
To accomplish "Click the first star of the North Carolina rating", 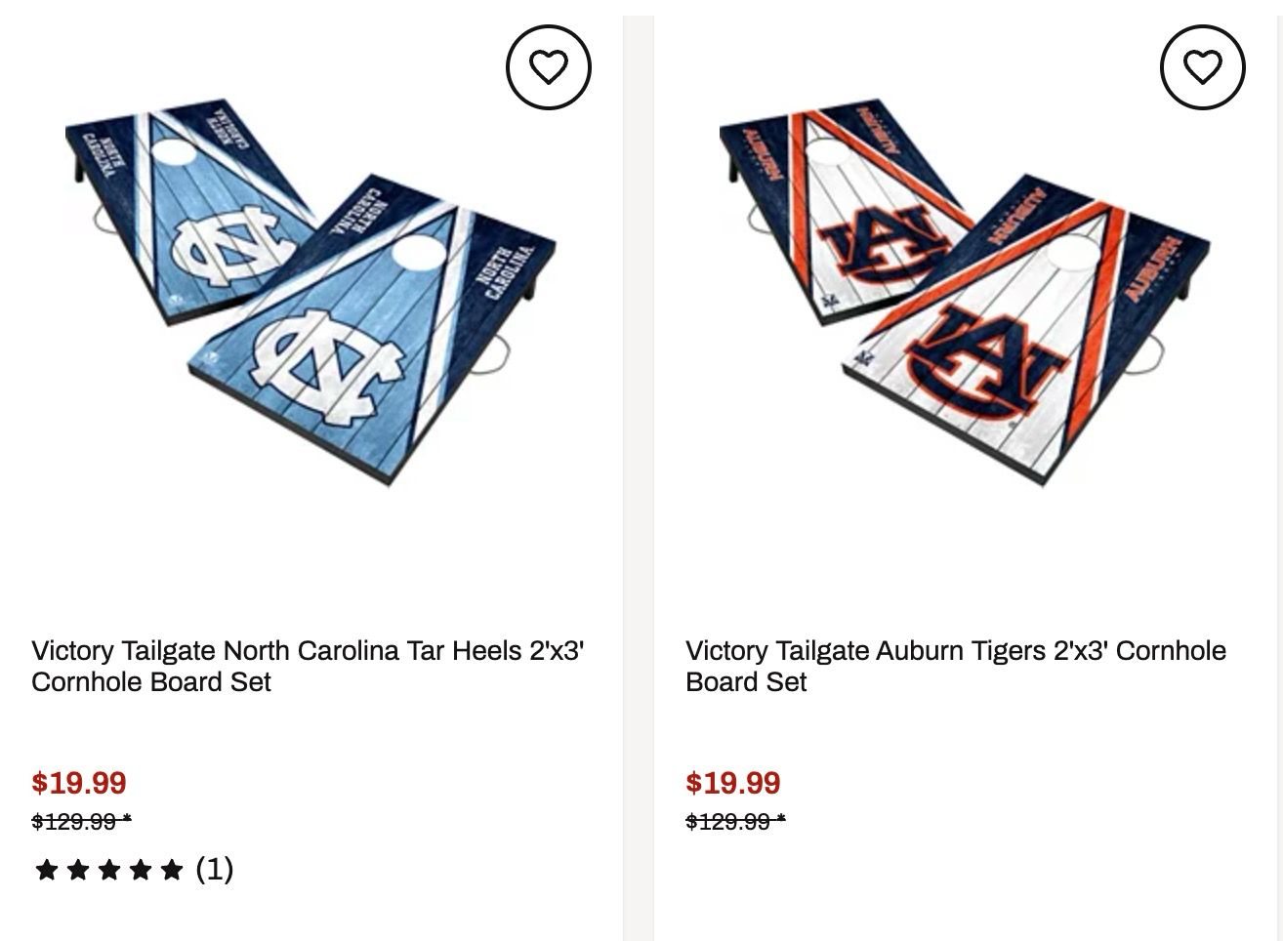I will (x=46, y=869).
